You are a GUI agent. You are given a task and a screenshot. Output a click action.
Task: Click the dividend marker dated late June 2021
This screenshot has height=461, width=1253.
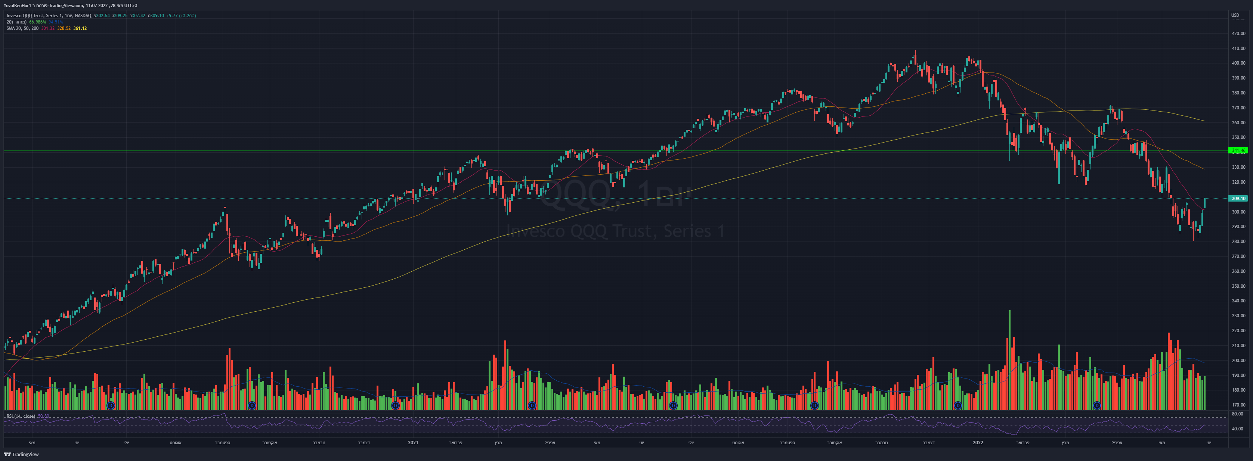click(x=673, y=405)
